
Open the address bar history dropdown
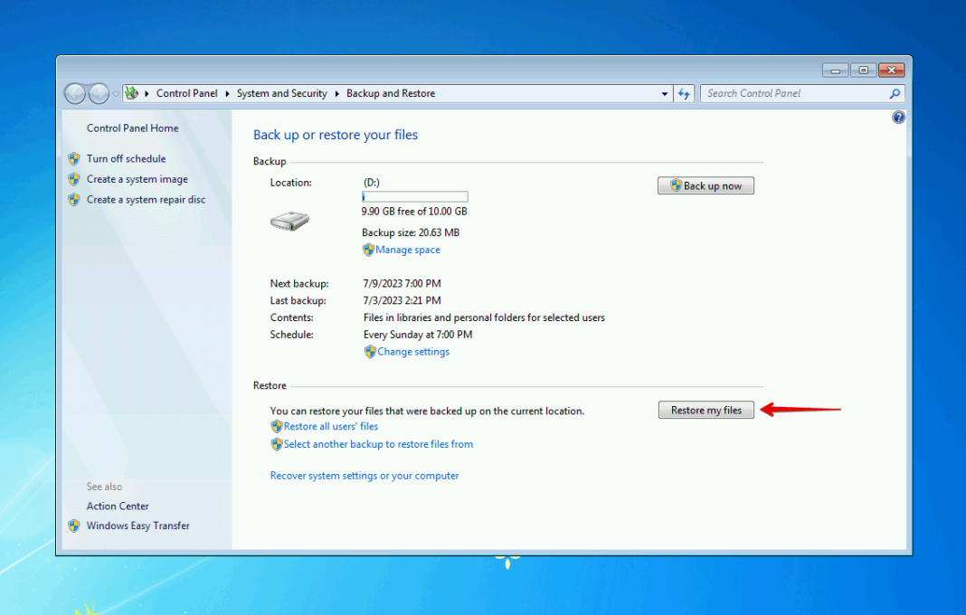point(664,93)
